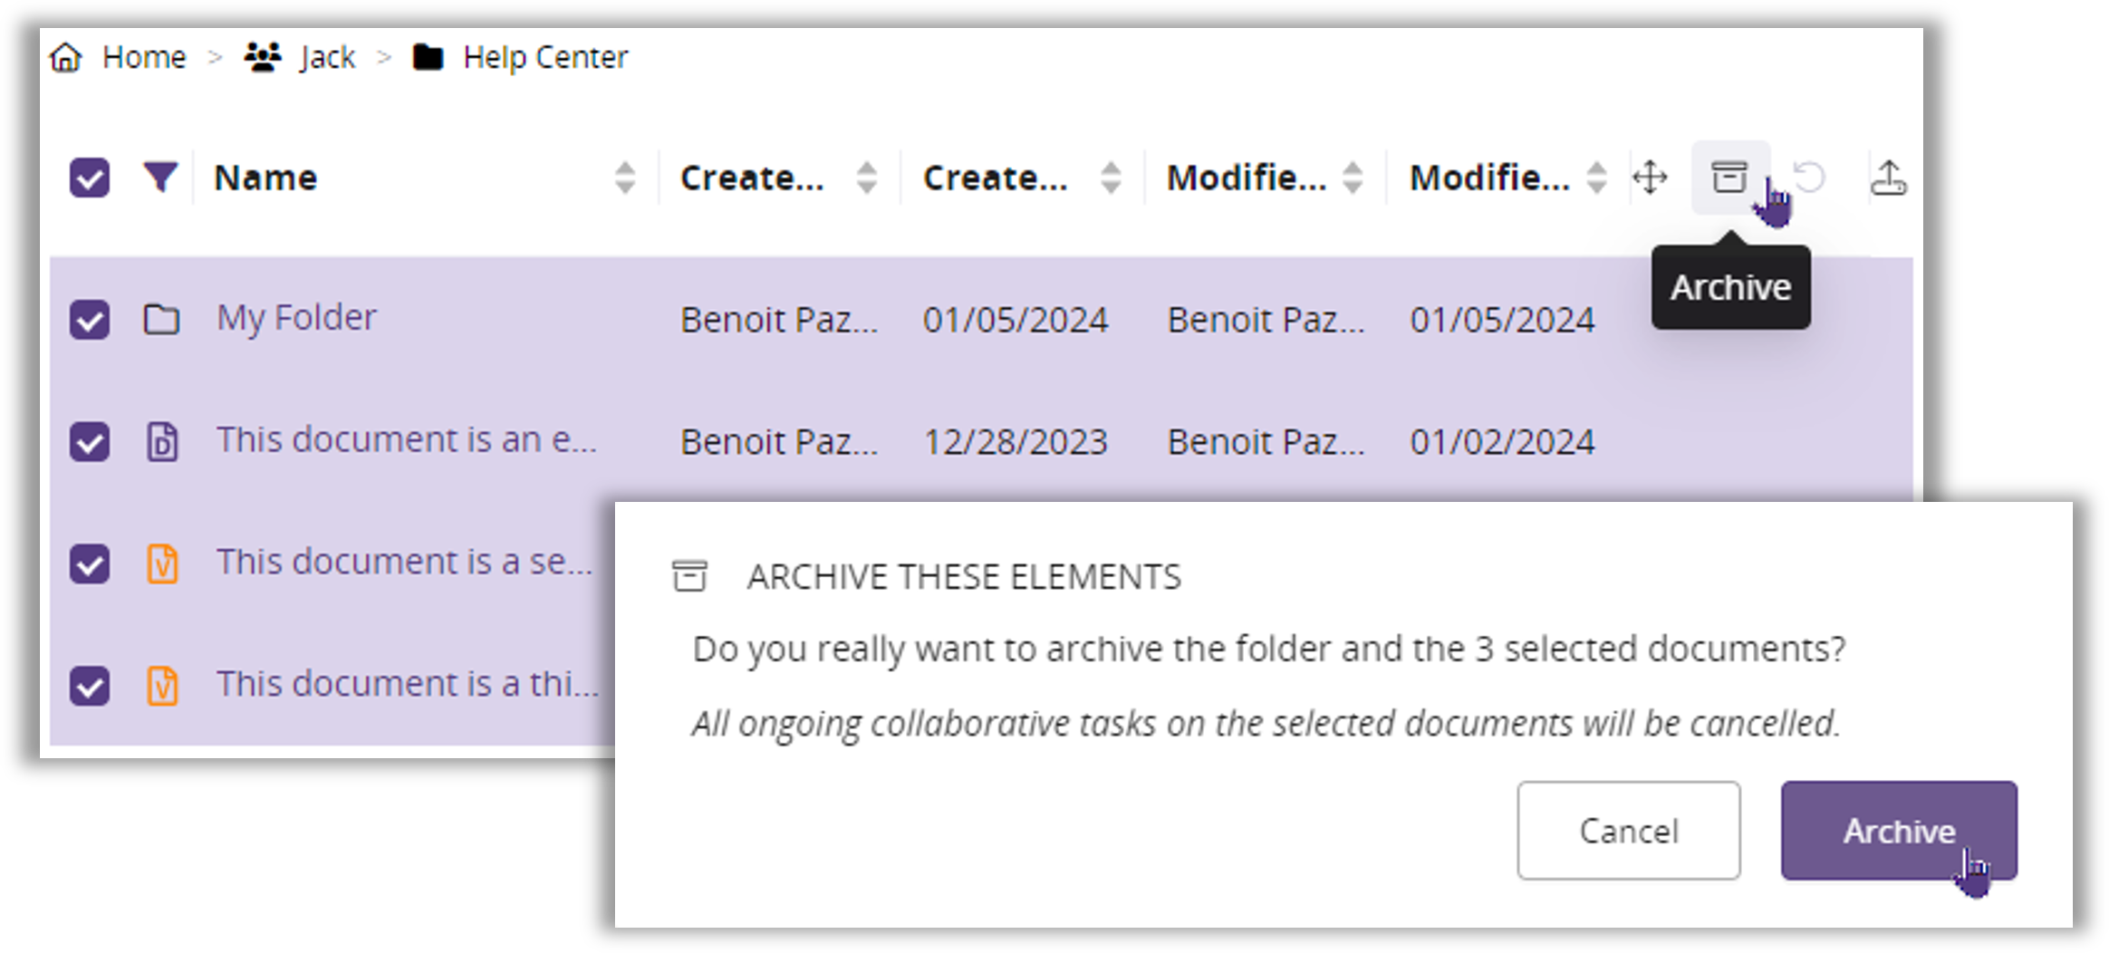Sort by last Modifie... column arrows
This screenshot has width=2109, height=953.
pyautogui.click(x=1596, y=178)
